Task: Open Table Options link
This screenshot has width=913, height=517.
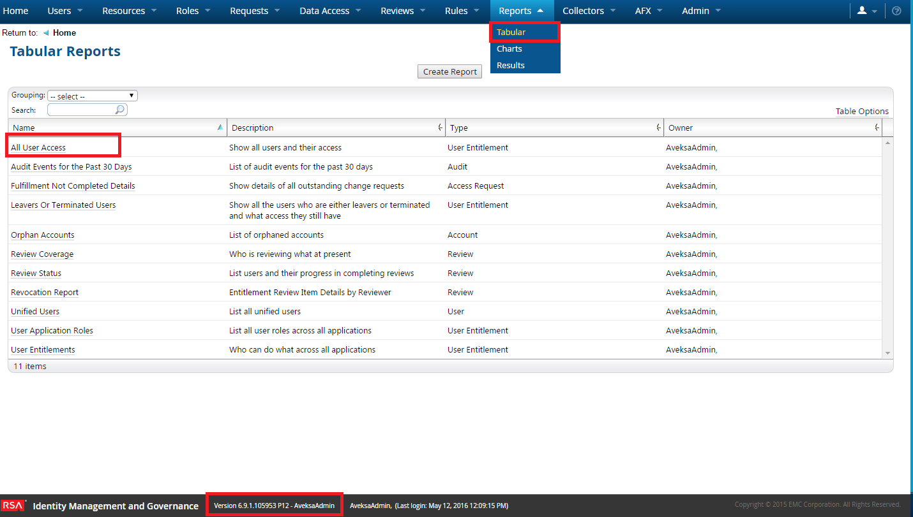Action: [x=862, y=111]
